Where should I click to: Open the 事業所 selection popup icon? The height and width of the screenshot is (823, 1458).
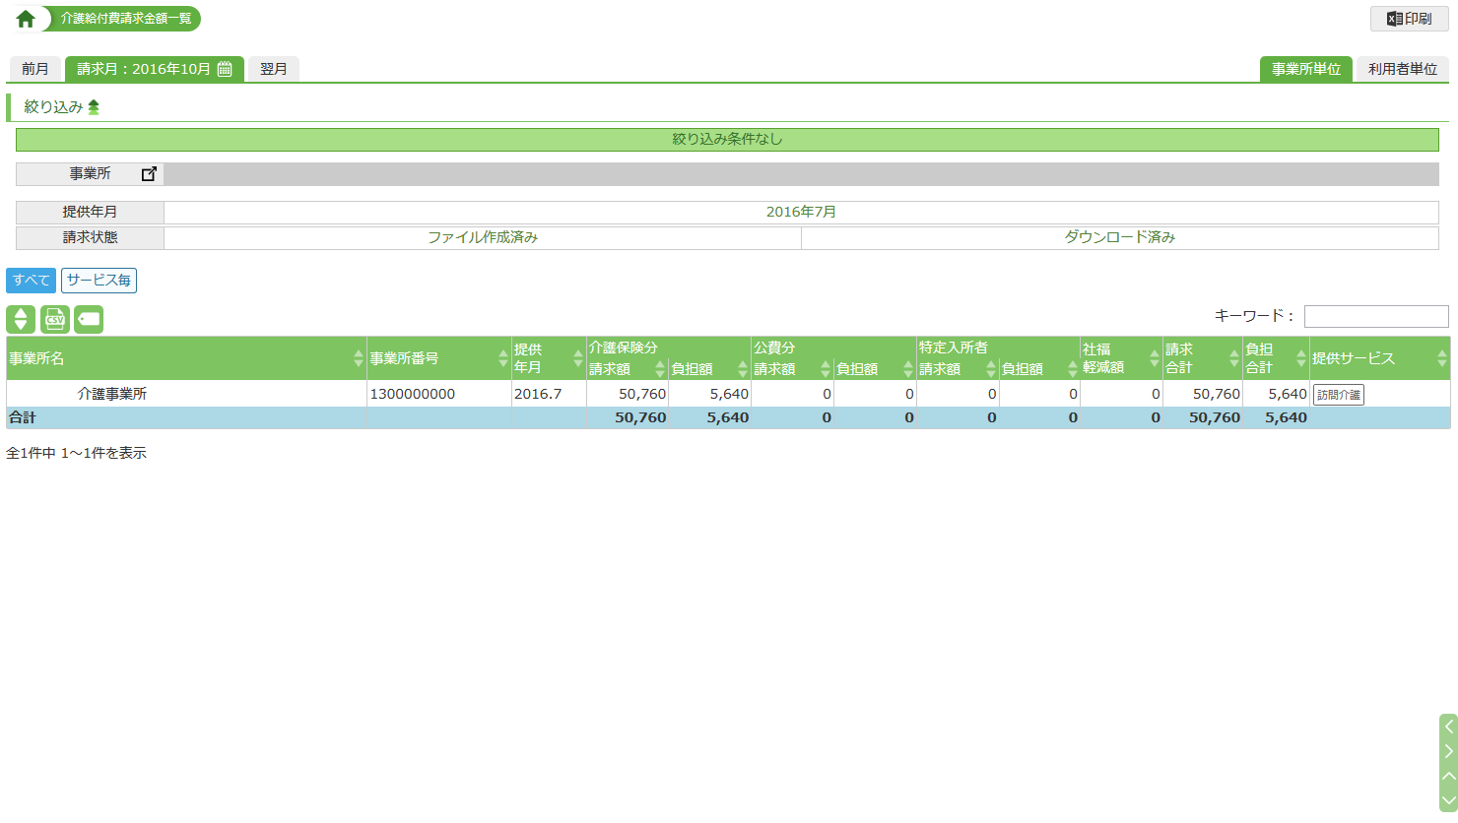(x=149, y=174)
